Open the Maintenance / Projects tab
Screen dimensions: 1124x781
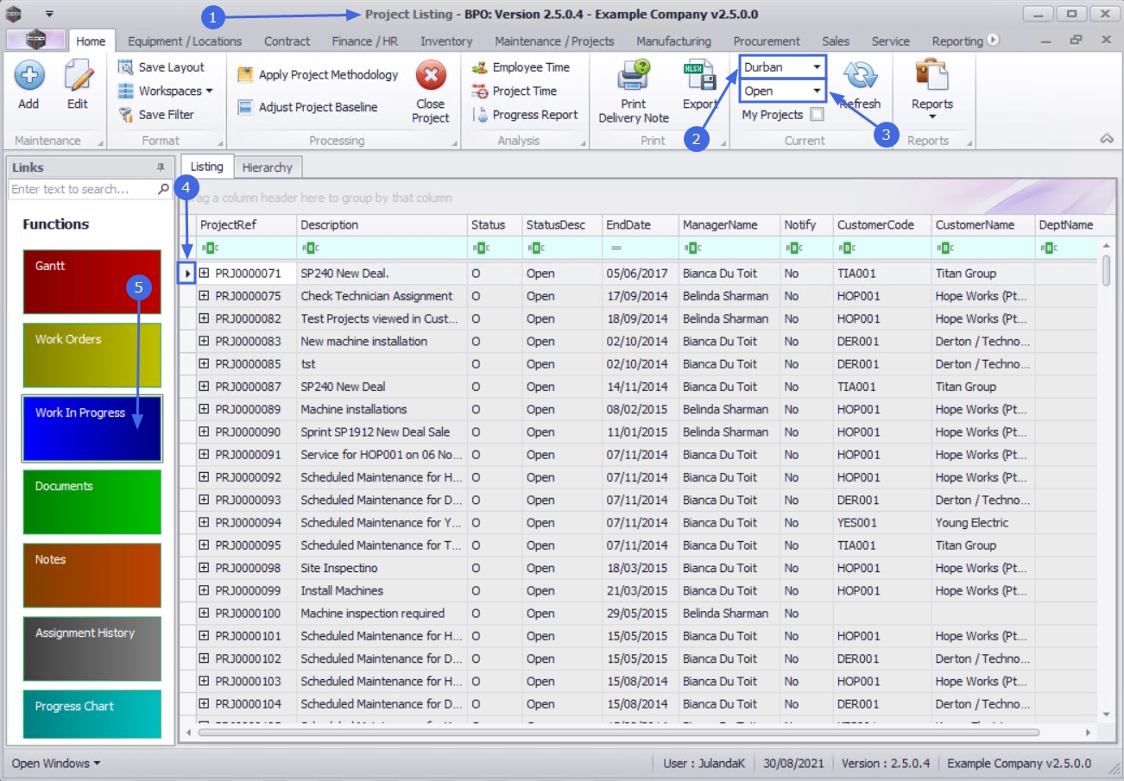555,41
